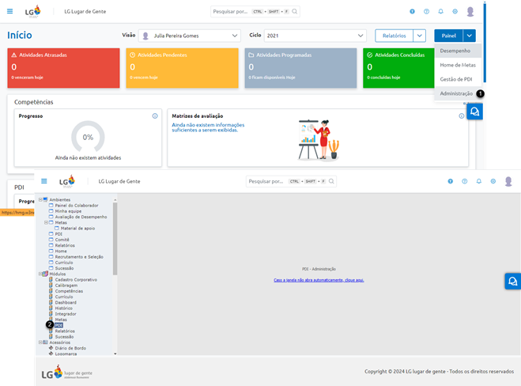Click the tree scrollbar down arrow

coord(115,354)
